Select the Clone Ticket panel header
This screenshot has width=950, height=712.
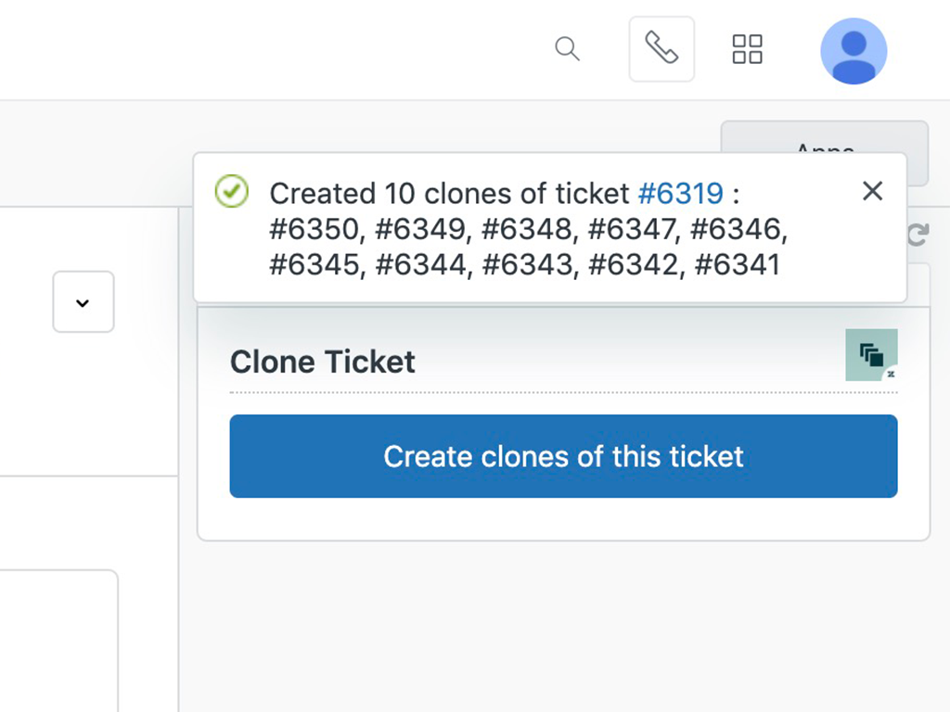pos(322,362)
